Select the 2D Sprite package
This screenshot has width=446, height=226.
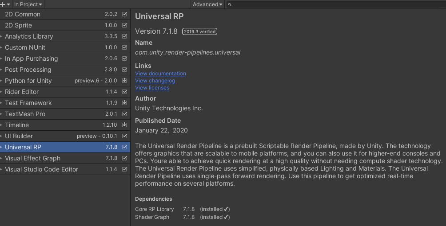pyautogui.click(x=65, y=25)
